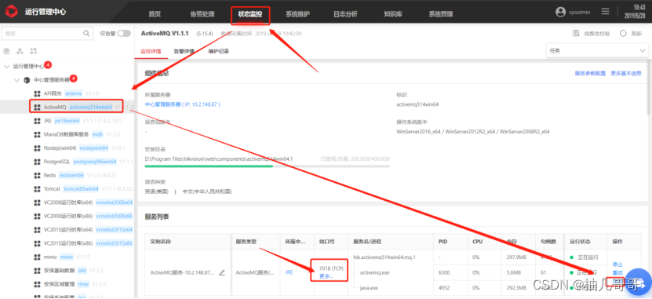652x299 pixels.
Task: Click the disk usage progress bar
Action: pyautogui.click(x=268, y=166)
